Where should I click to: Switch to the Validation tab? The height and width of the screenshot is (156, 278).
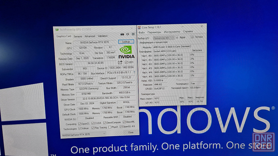(103, 36)
